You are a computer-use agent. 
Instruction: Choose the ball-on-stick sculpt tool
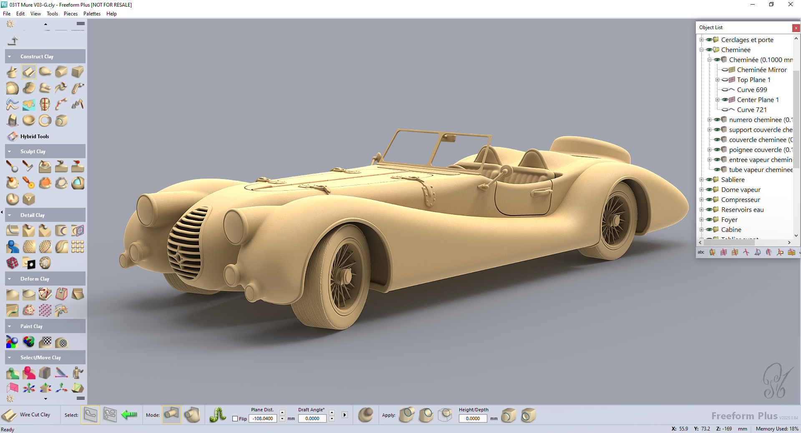pos(12,167)
